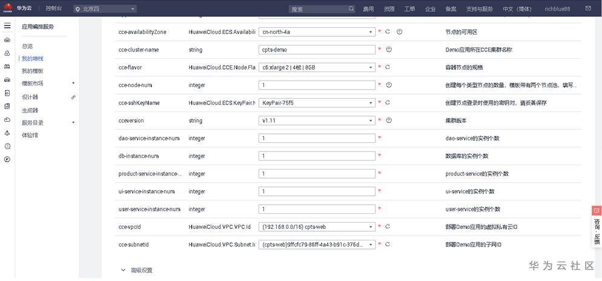Open 资源 in the top bar

tap(389, 9)
